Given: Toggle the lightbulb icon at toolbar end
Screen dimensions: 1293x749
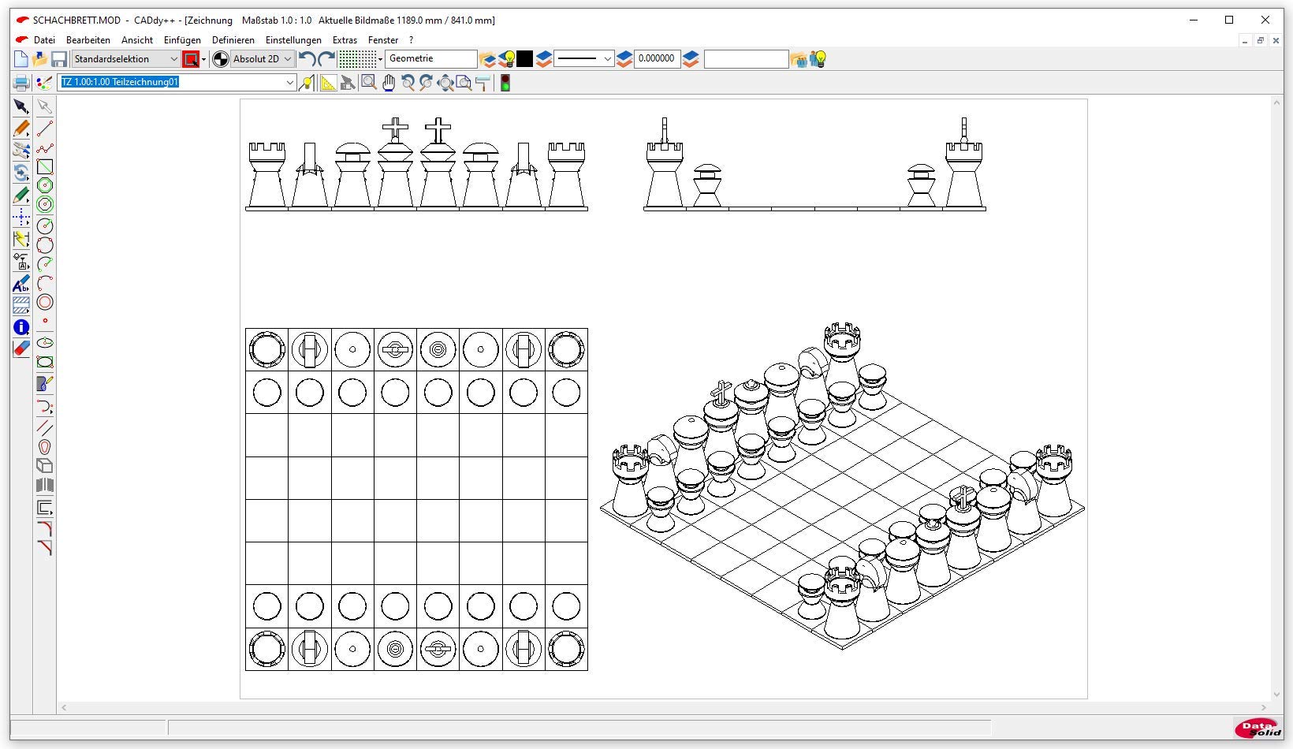Looking at the screenshot, I should pyautogui.click(x=819, y=59).
